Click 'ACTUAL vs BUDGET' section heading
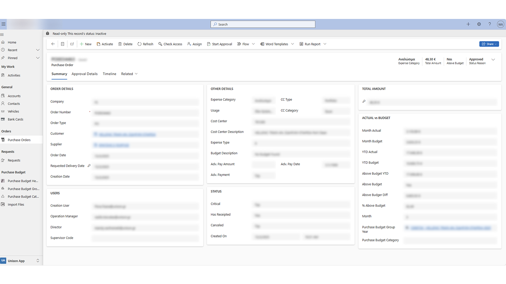This screenshot has height=284, width=506. pos(376,118)
